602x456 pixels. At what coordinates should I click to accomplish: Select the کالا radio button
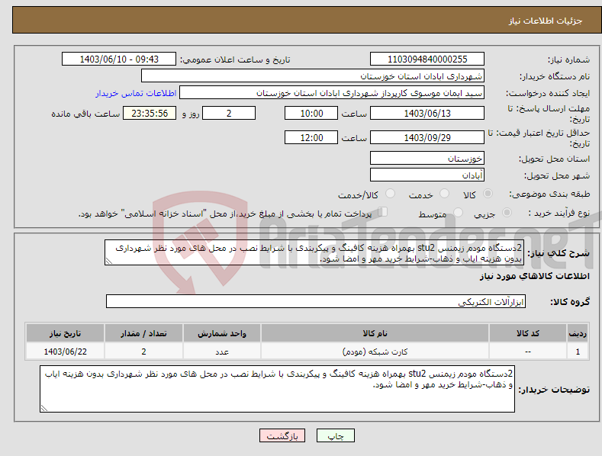pyautogui.click(x=488, y=194)
